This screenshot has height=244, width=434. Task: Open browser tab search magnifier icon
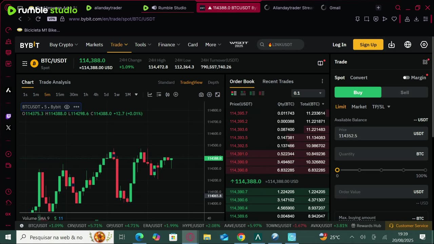pos(398,8)
